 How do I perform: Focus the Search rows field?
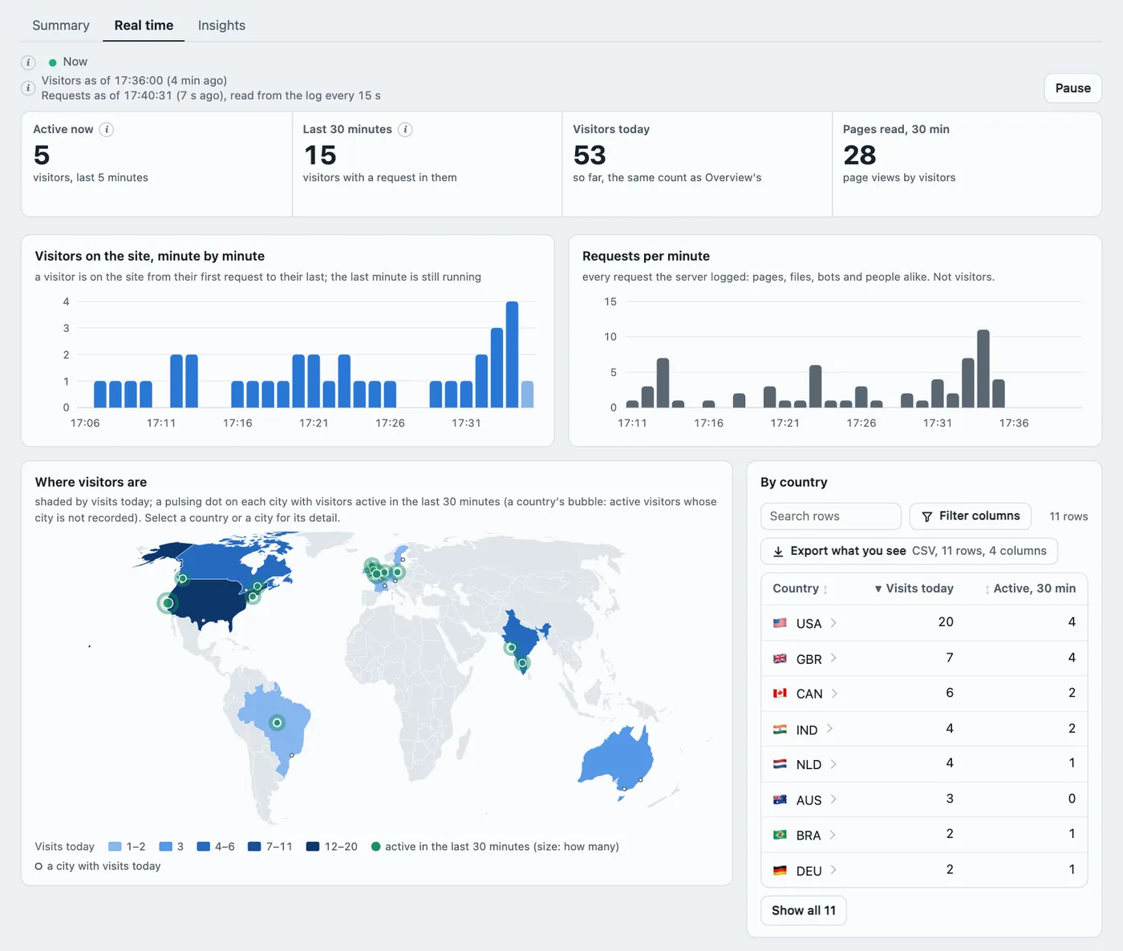tap(830, 516)
